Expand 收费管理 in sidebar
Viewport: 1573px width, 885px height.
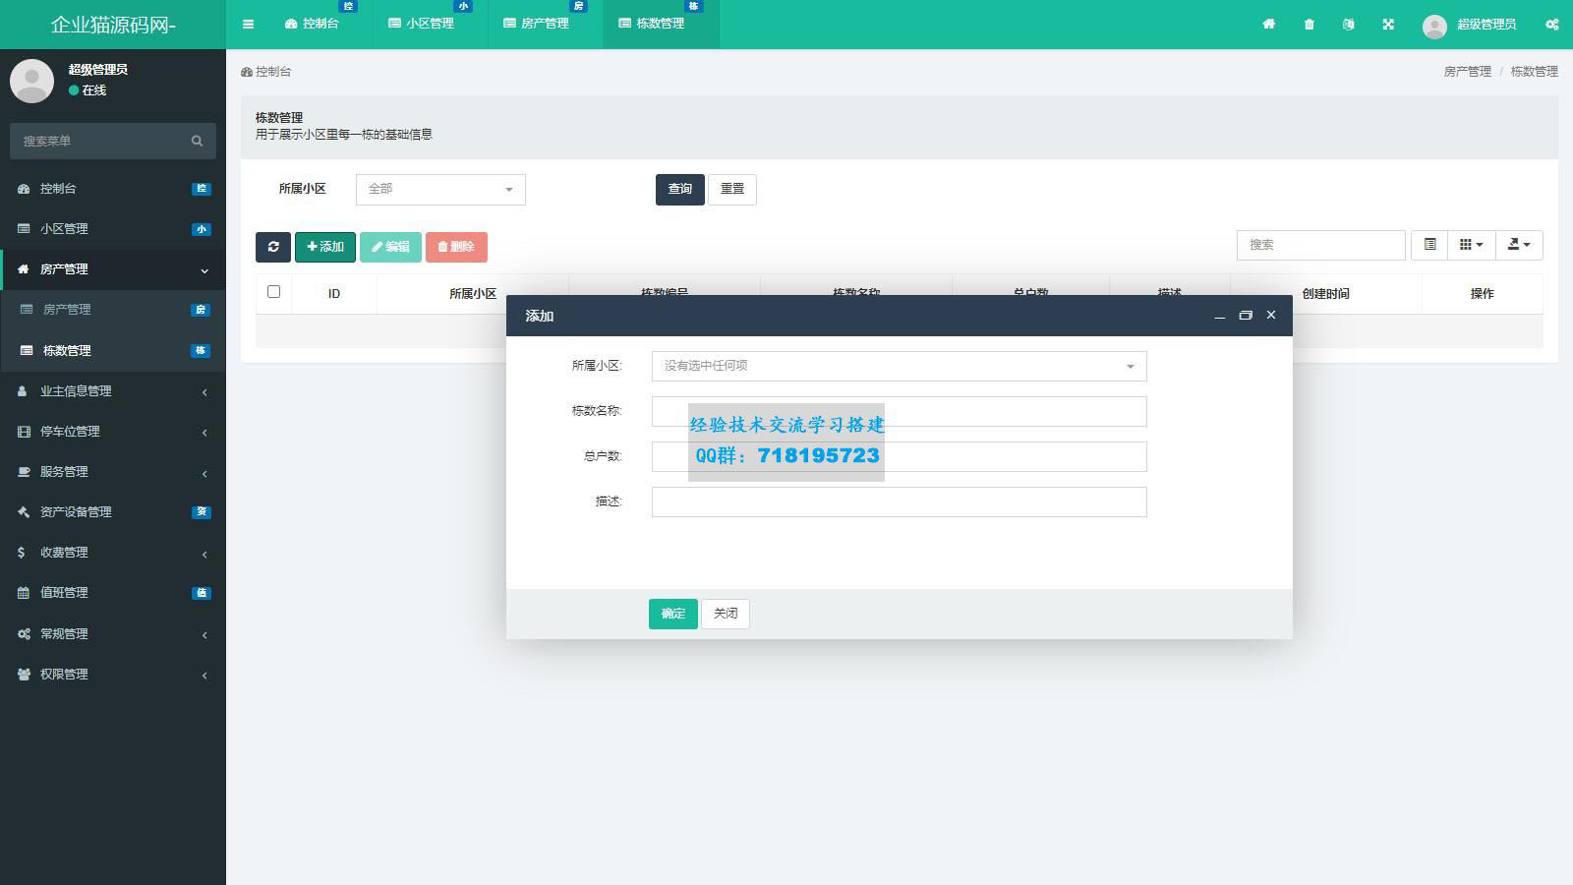click(113, 553)
